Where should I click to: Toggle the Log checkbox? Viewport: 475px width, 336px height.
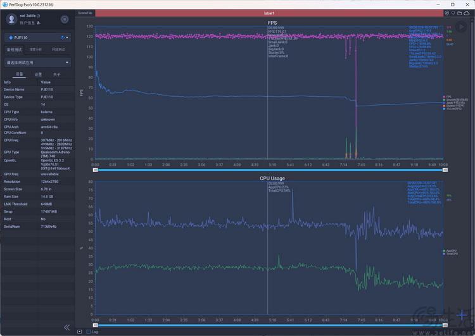[x=89, y=332]
